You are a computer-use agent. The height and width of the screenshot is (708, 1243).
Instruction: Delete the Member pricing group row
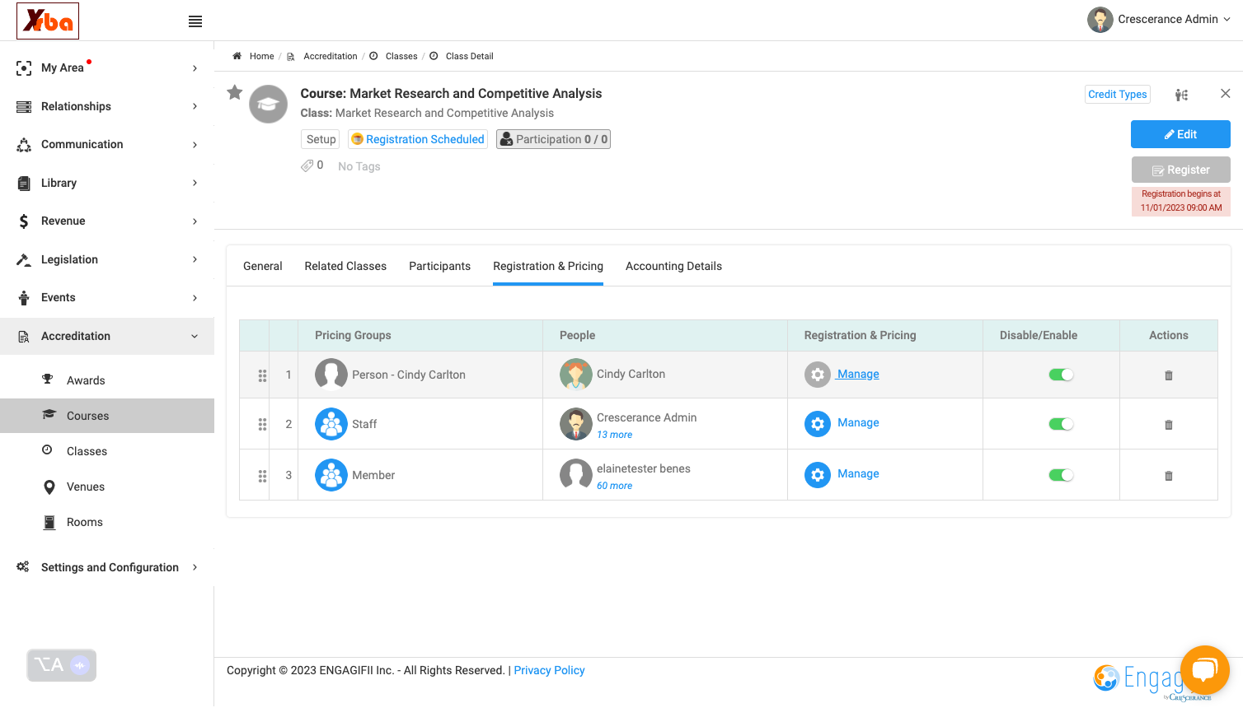[x=1168, y=476]
